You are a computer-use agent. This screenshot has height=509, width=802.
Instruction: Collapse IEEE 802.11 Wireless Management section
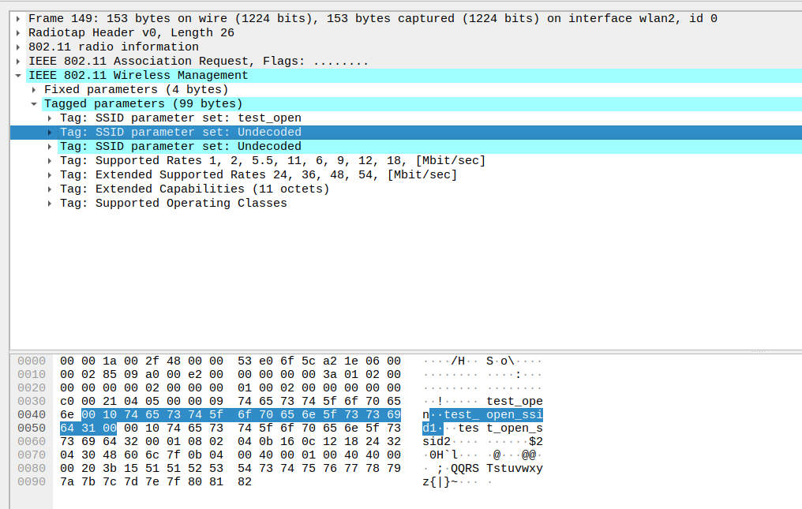coord(18,76)
